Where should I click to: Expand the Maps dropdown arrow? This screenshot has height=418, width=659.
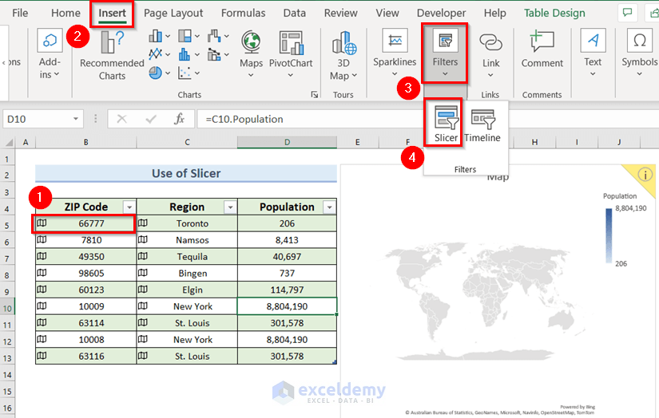[251, 76]
